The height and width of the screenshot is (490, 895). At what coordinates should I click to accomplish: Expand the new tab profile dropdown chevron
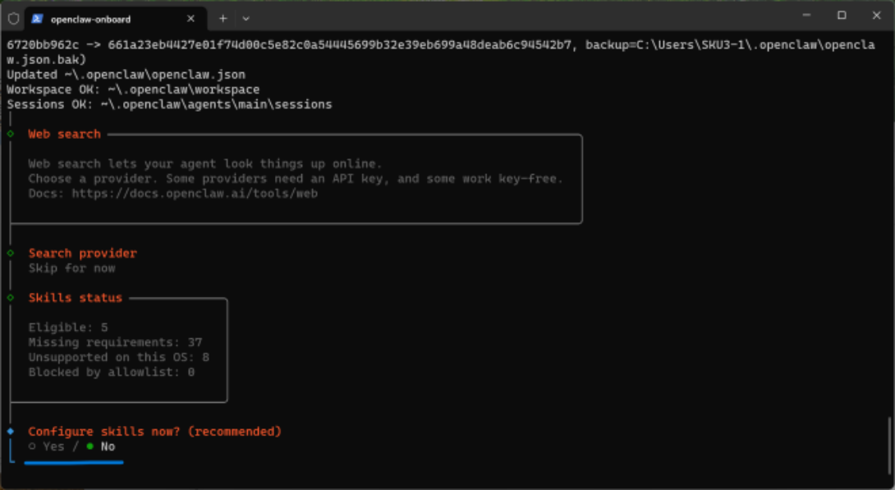point(246,18)
